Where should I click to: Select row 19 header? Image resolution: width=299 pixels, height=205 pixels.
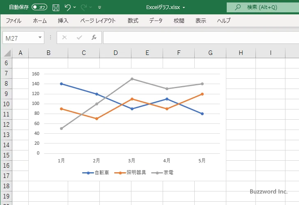pyautogui.click(x=6, y=196)
